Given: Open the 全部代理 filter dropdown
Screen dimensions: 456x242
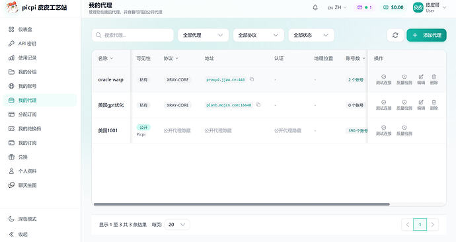Looking at the screenshot, I should point(203,35).
